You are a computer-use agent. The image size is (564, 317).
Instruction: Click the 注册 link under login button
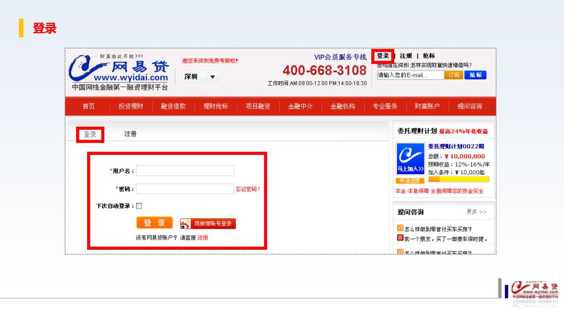pos(203,238)
